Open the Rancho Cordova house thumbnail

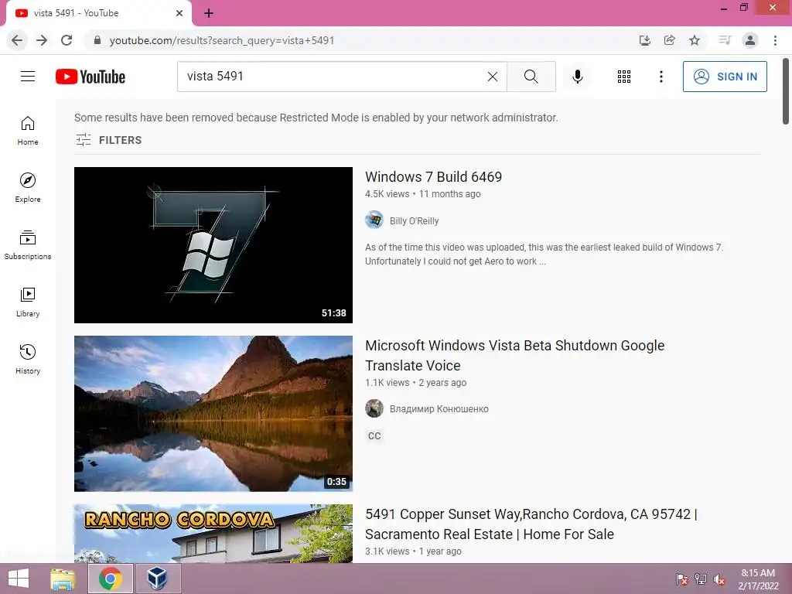[x=213, y=534]
